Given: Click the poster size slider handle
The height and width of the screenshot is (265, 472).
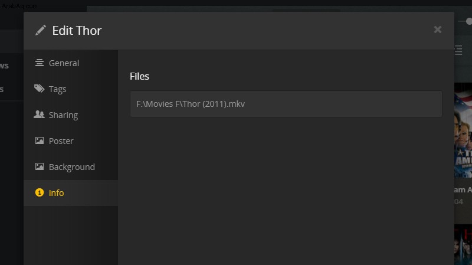Looking at the screenshot, I should tap(469, 21).
